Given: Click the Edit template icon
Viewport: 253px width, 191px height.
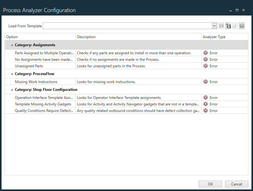Looking at the screenshot, I should tap(235, 26).
